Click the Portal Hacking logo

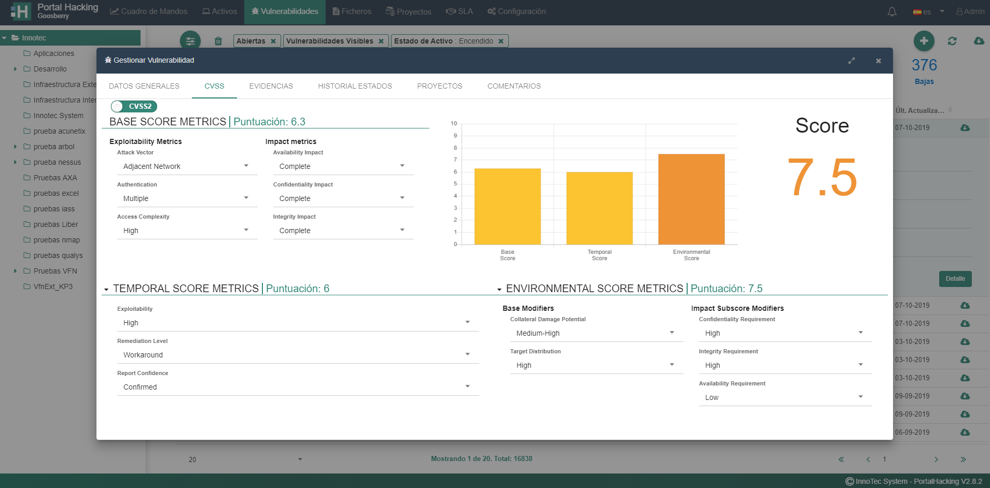54,11
